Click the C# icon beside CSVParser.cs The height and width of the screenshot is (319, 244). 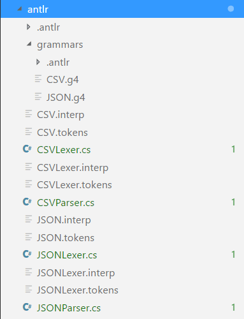(x=27, y=202)
